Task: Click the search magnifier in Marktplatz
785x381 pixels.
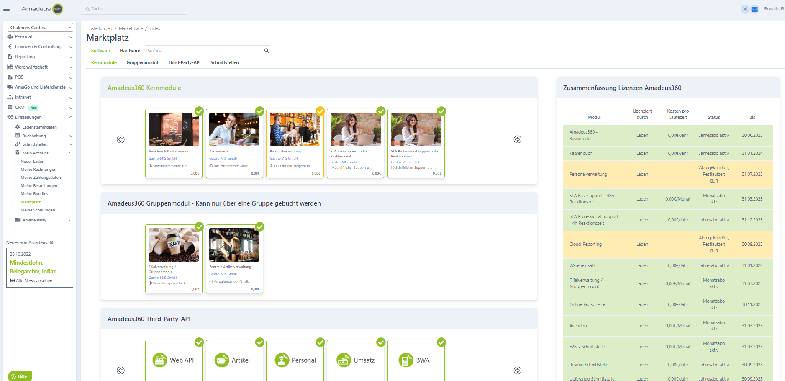Action: [266, 51]
